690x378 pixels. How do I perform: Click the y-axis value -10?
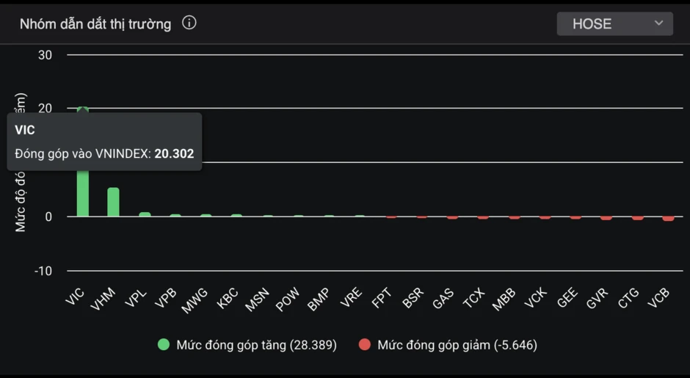[43, 271]
